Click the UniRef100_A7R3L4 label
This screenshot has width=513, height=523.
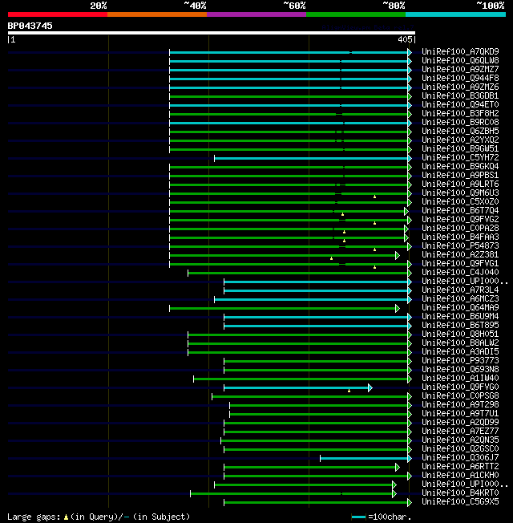click(460, 290)
